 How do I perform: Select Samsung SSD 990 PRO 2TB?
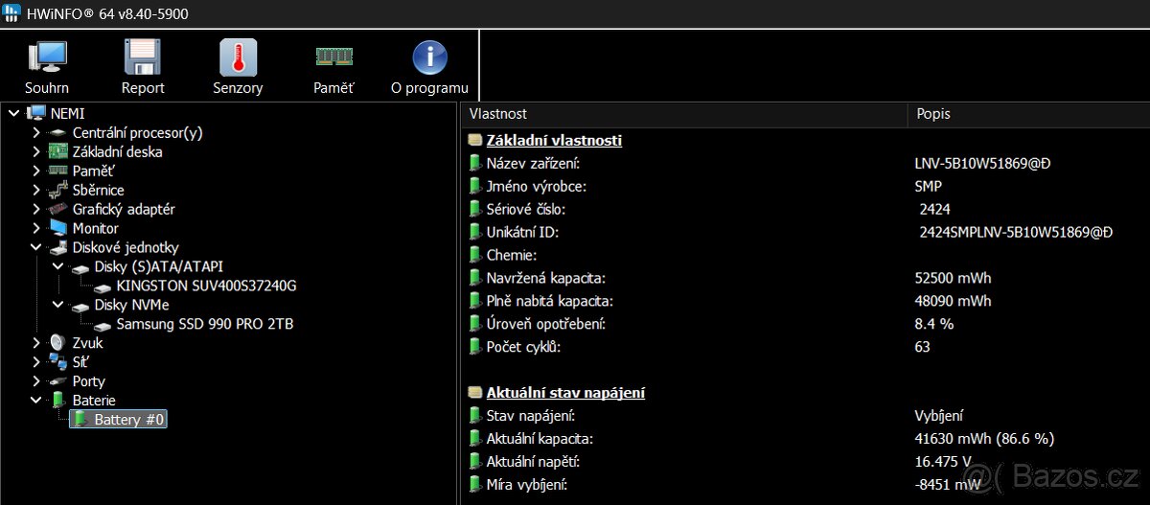pos(204,324)
